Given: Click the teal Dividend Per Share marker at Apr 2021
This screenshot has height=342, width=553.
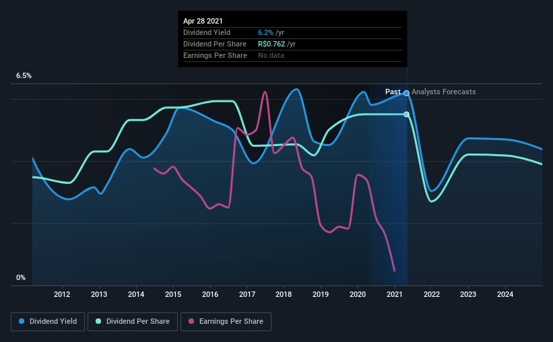Looking at the screenshot, I should tap(406, 114).
